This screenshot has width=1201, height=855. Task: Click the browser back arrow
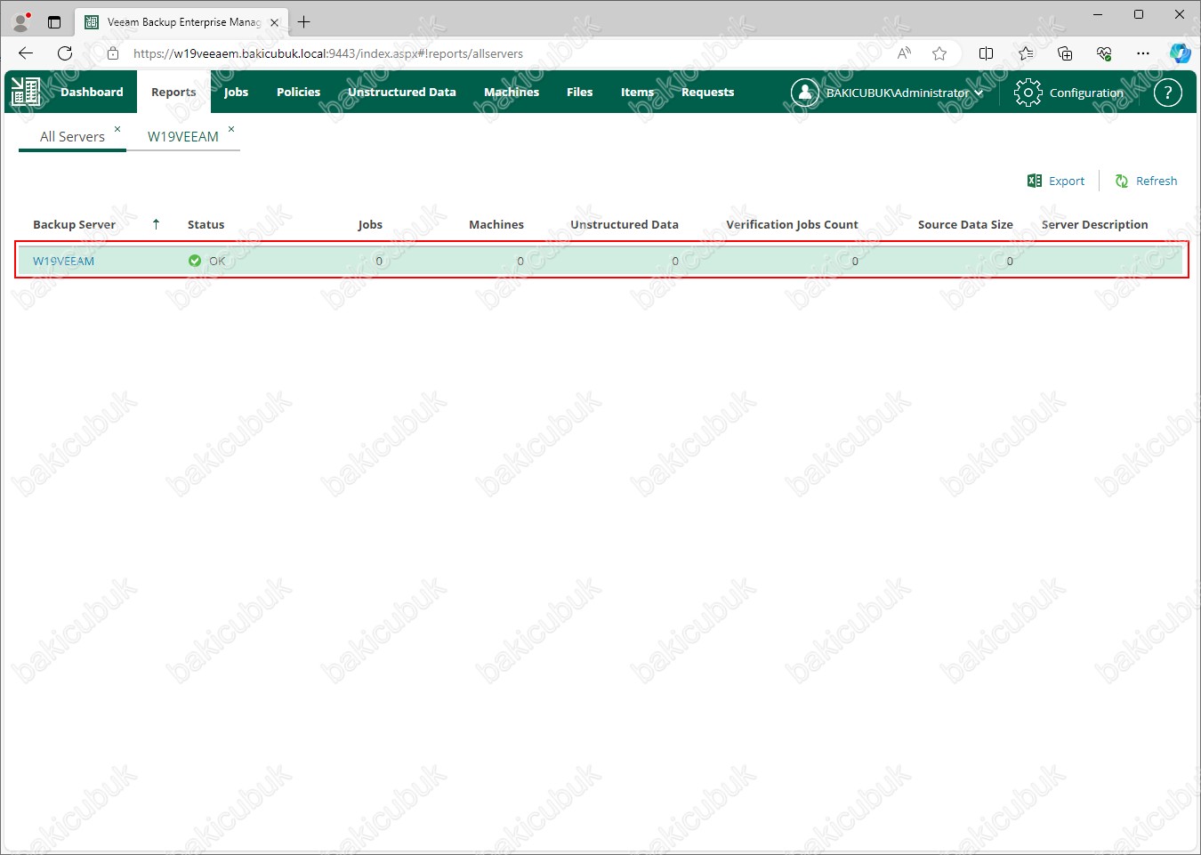tap(26, 53)
